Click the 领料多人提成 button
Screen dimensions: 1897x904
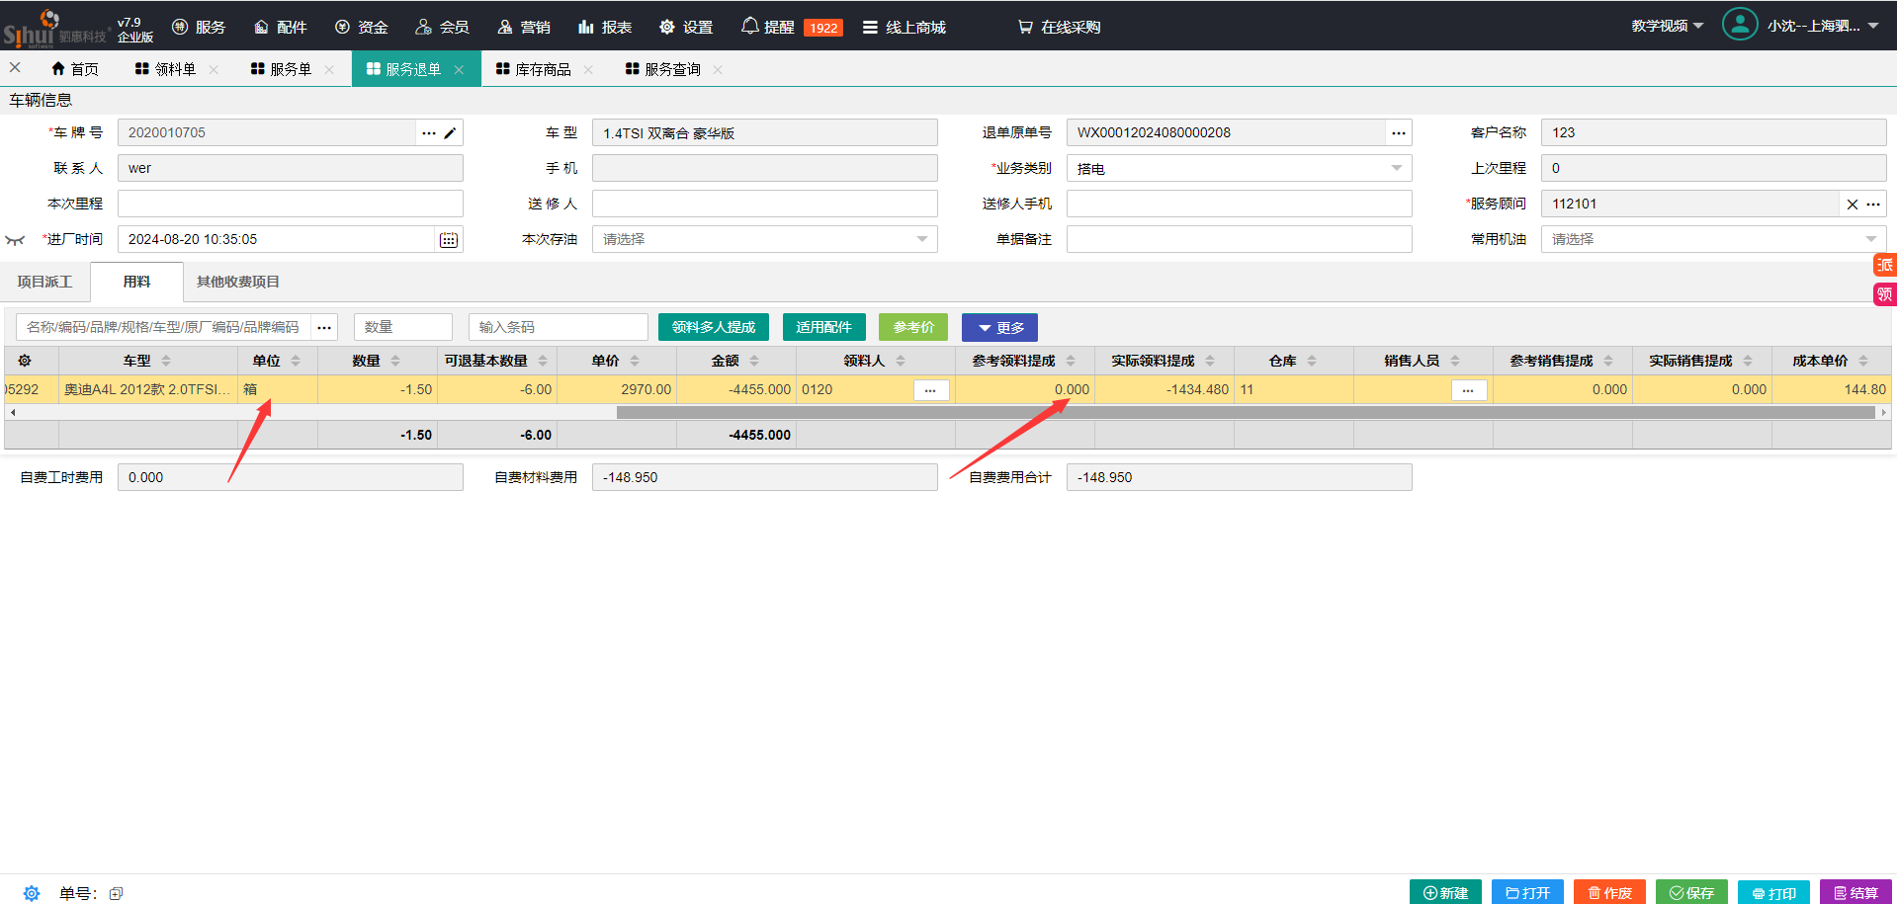713,327
